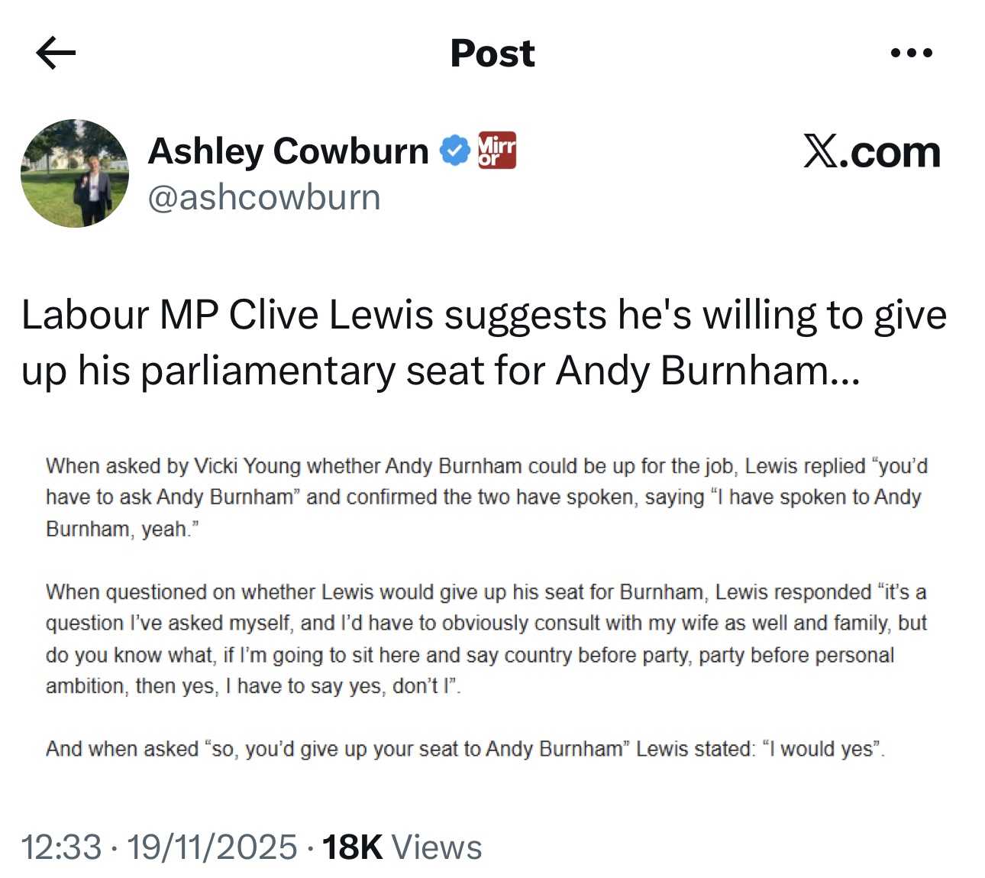Click the blue verified checkmark badge
This screenshot has height=878, width=985.
point(454,151)
